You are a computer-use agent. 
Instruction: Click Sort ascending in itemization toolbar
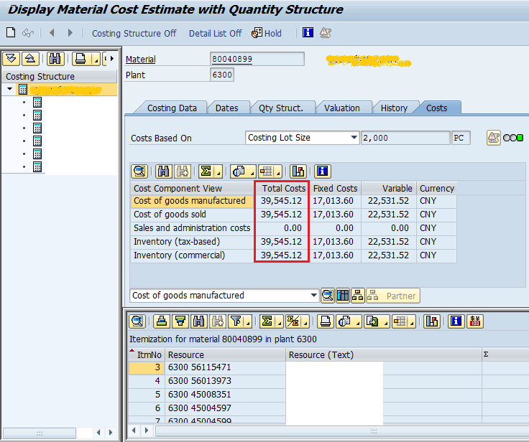tap(162, 321)
